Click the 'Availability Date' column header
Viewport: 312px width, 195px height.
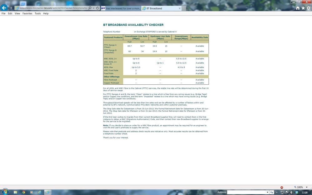click(x=200, y=37)
